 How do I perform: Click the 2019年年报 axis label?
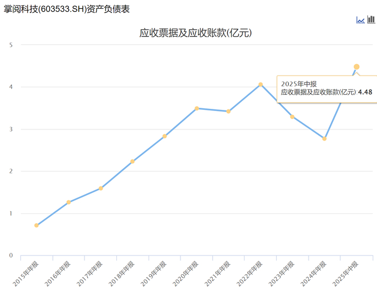[153, 274]
